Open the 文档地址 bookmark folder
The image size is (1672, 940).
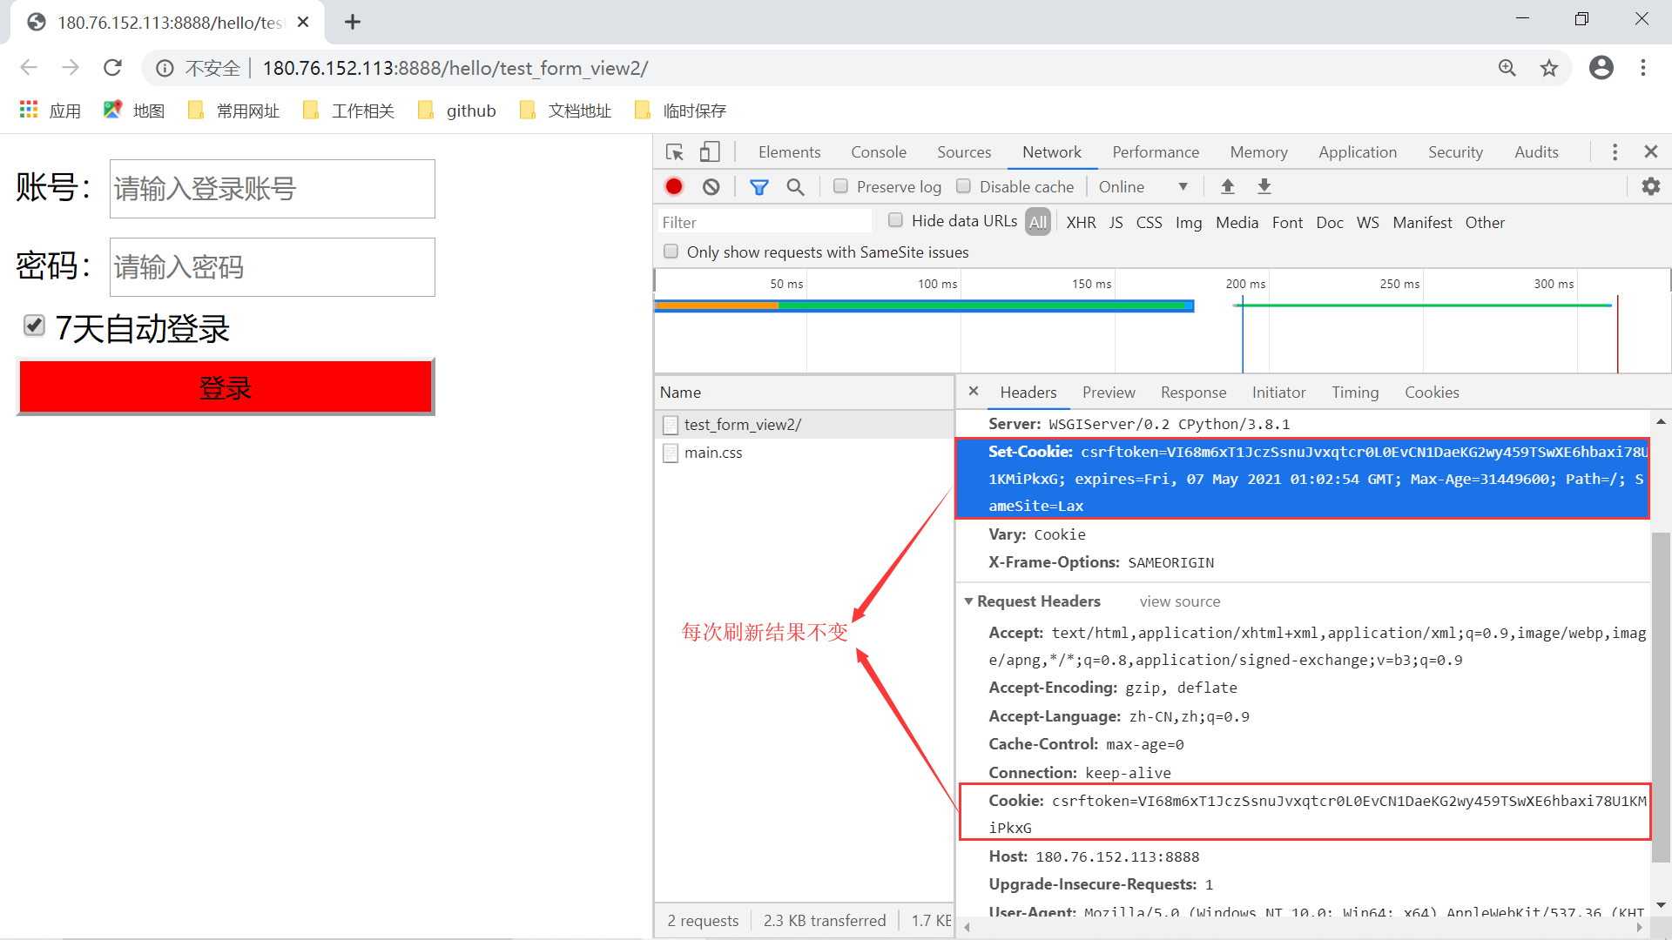pyautogui.click(x=565, y=111)
